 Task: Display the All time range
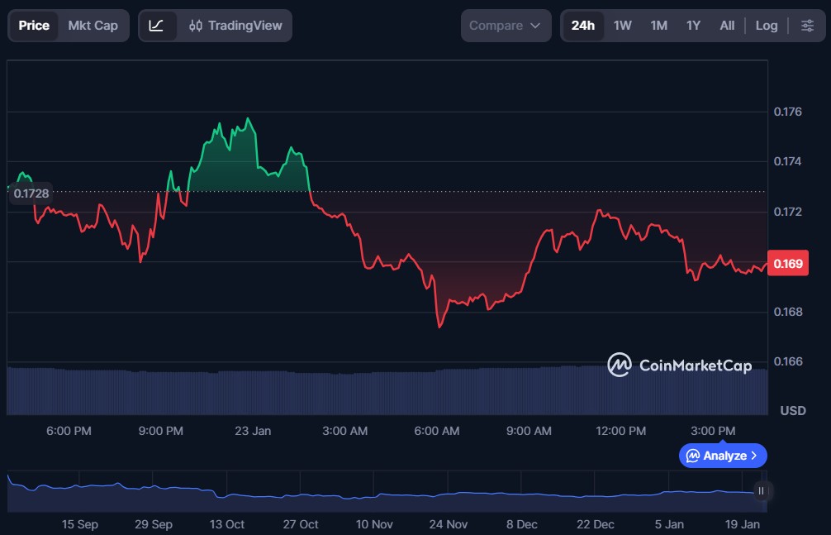[x=727, y=26]
